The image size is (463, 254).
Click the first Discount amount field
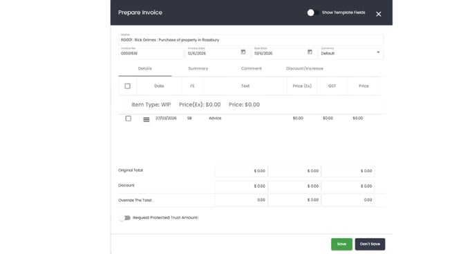241,186
